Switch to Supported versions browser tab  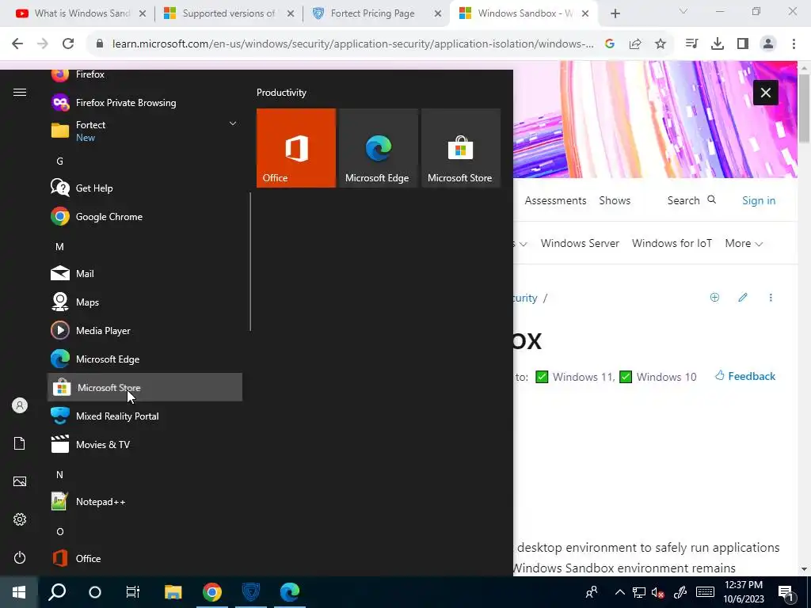click(x=229, y=13)
